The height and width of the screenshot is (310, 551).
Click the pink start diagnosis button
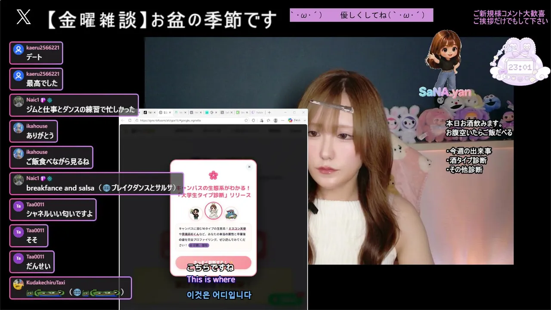tap(213, 262)
